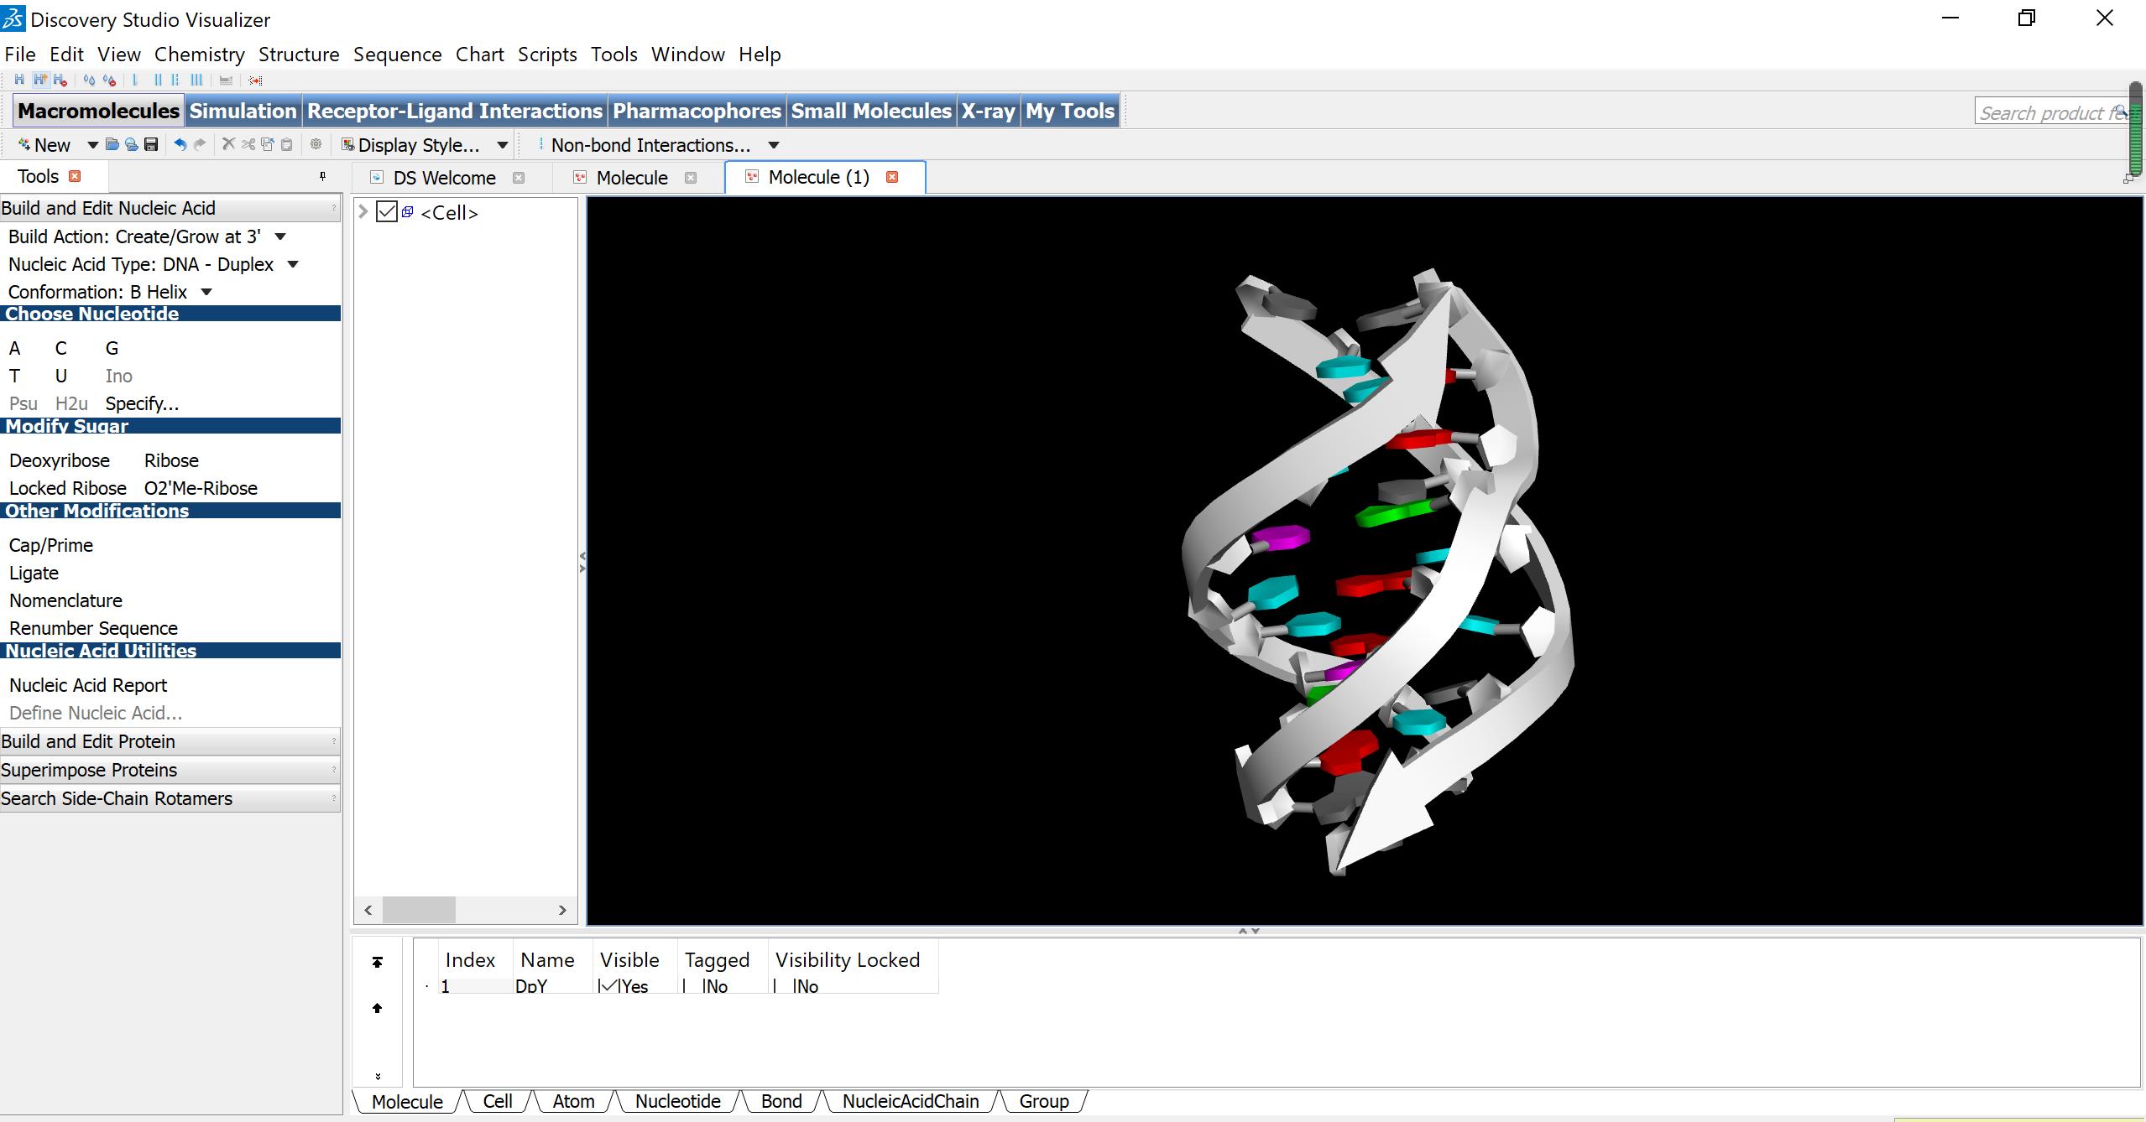The height and width of the screenshot is (1122, 2146).
Task: Click the grayed-out ruler toolbar icon
Action: 225,81
